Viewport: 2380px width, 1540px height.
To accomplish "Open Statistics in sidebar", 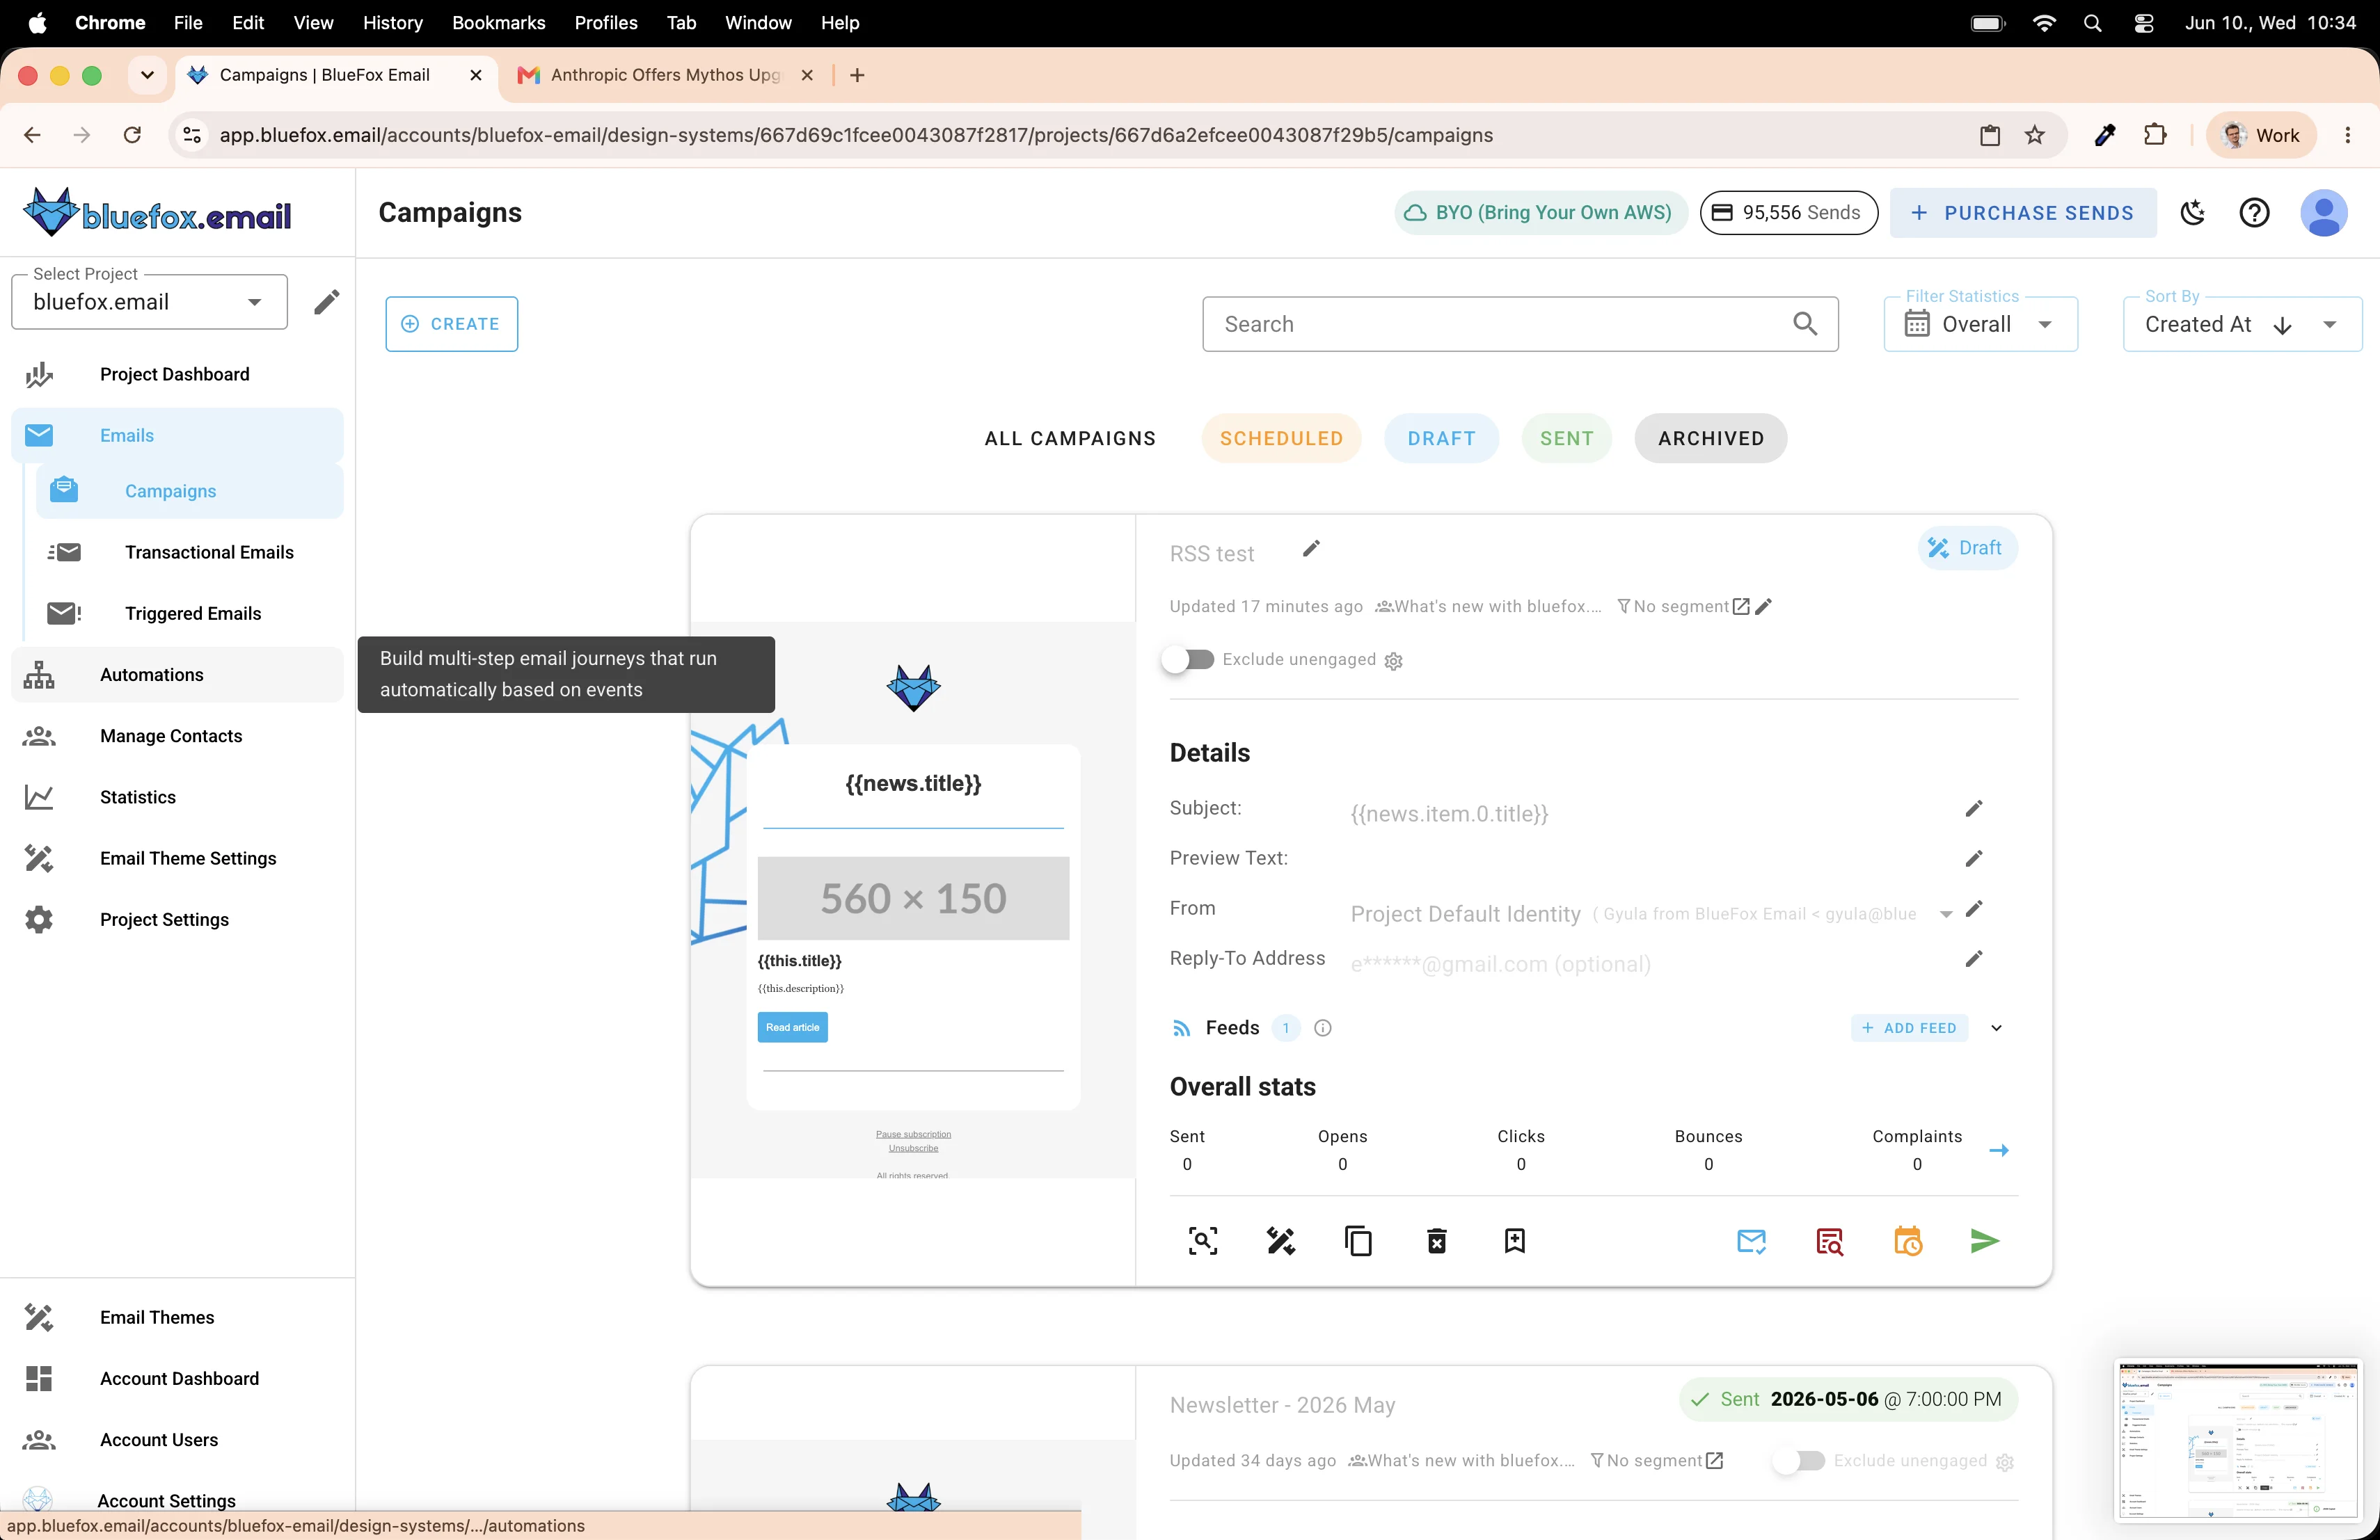I will pyautogui.click(x=177, y=796).
